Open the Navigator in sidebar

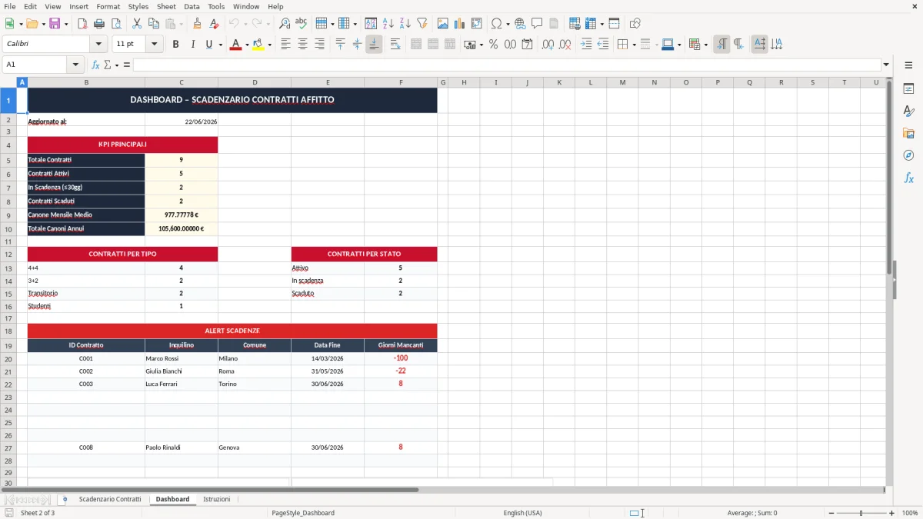[x=908, y=155]
